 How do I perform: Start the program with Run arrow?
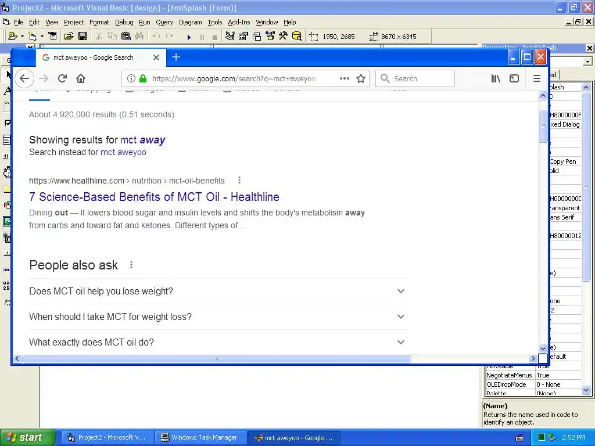pos(189,37)
